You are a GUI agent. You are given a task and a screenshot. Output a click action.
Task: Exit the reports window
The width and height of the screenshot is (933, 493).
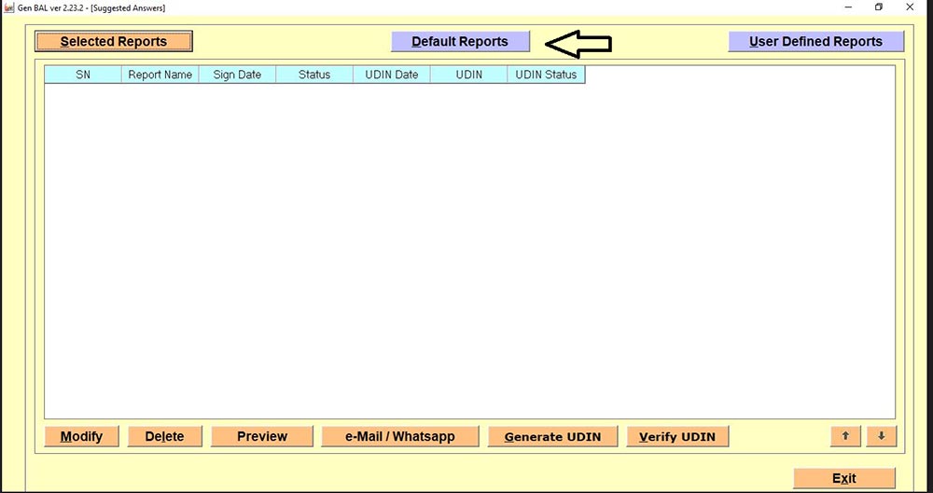tap(843, 478)
